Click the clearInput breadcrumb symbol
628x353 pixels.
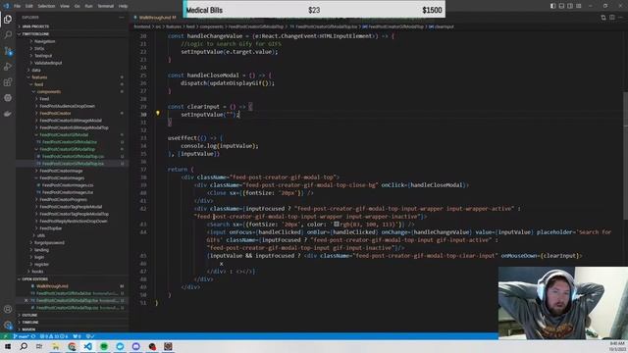coord(444,26)
